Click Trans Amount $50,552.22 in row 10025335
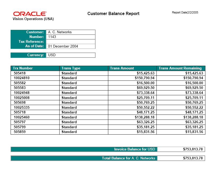The height and width of the screenshot is (171, 216). coord(146,108)
